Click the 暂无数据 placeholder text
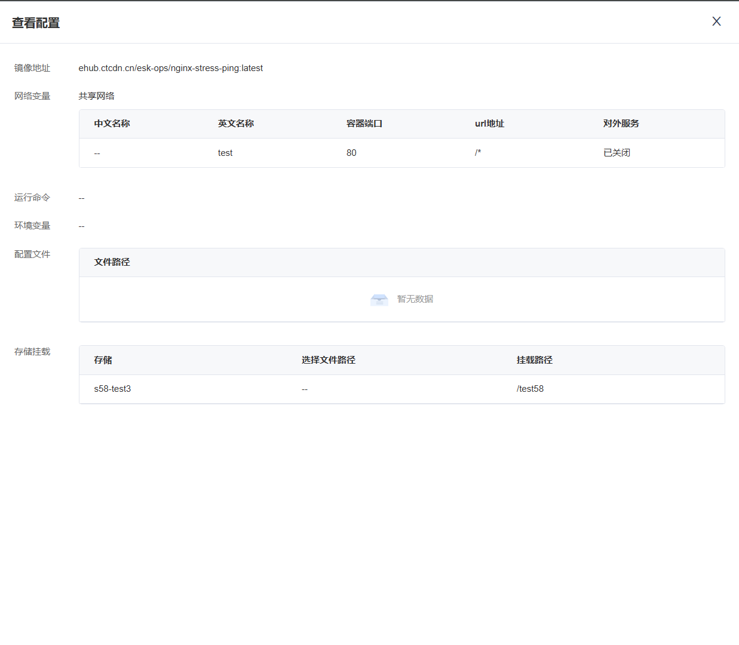The height and width of the screenshot is (645, 739). click(x=415, y=299)
